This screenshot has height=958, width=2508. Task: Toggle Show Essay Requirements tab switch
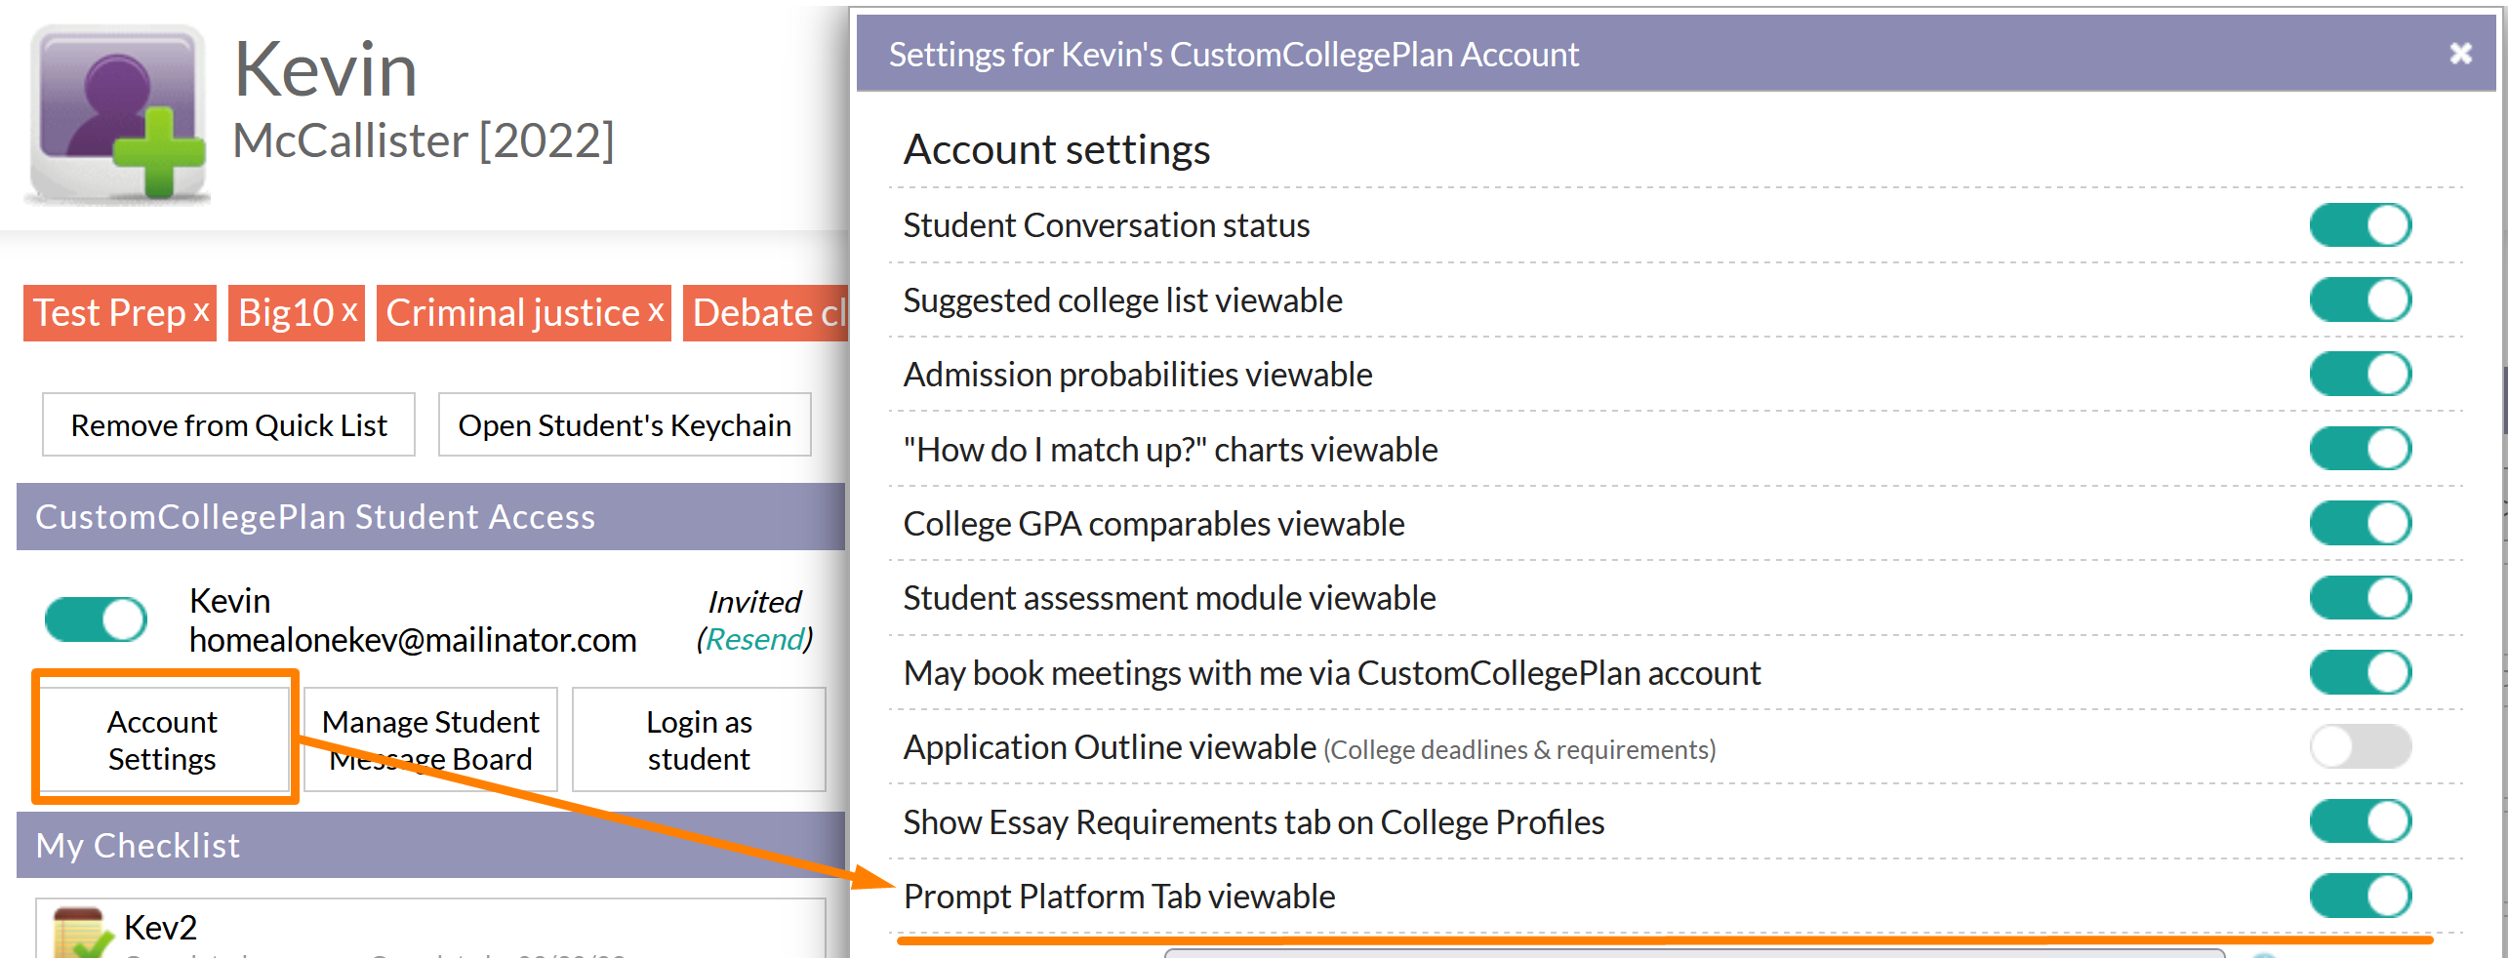2360,821
